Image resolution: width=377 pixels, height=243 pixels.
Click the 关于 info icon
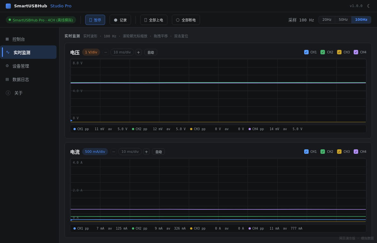[x=8, y=93]
